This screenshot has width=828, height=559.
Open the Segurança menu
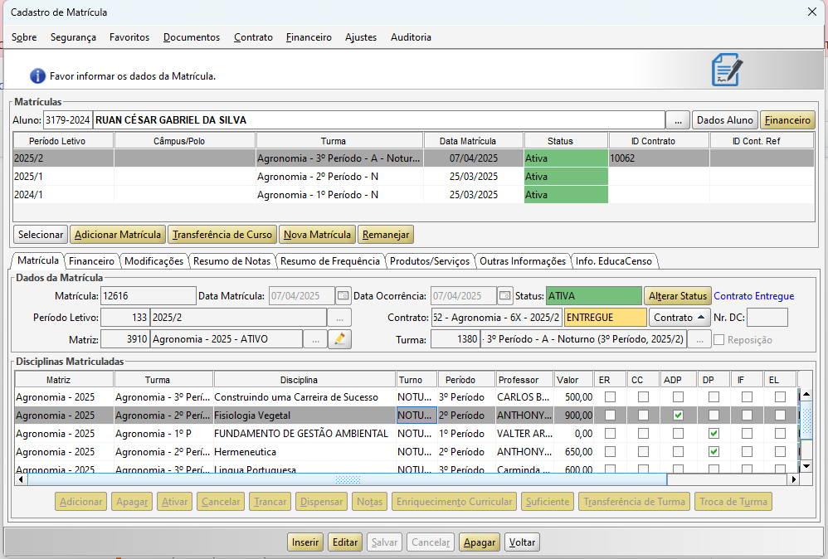pos(73,37)
